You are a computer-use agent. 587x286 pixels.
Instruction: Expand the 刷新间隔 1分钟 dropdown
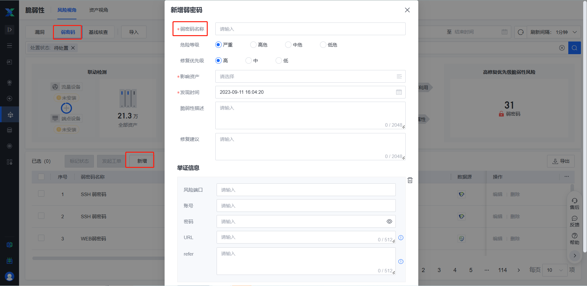(x=553, y=32)
